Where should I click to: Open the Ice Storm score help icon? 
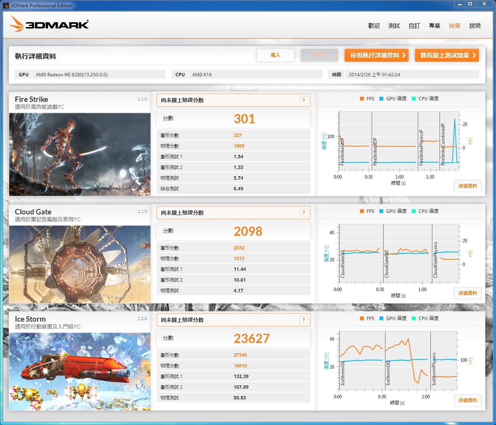click(304, 320)
